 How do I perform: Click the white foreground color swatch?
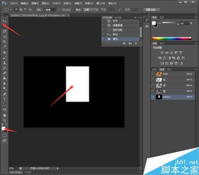(x=3, y=128)
